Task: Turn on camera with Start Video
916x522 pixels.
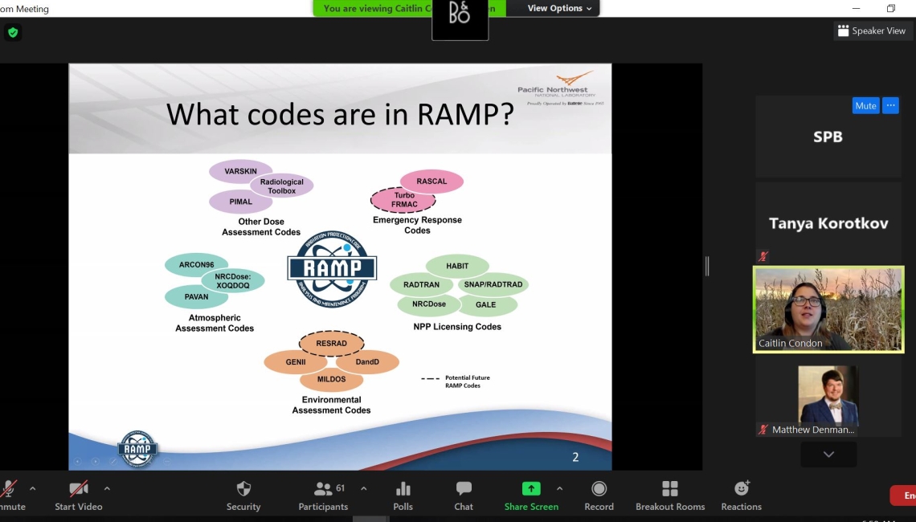Action: click(x=78, y=495)
